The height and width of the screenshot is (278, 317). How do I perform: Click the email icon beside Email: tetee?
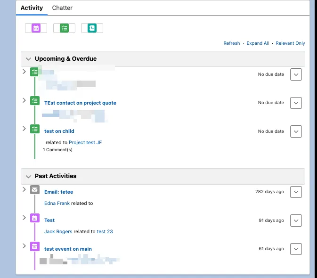tap(35, 189)
